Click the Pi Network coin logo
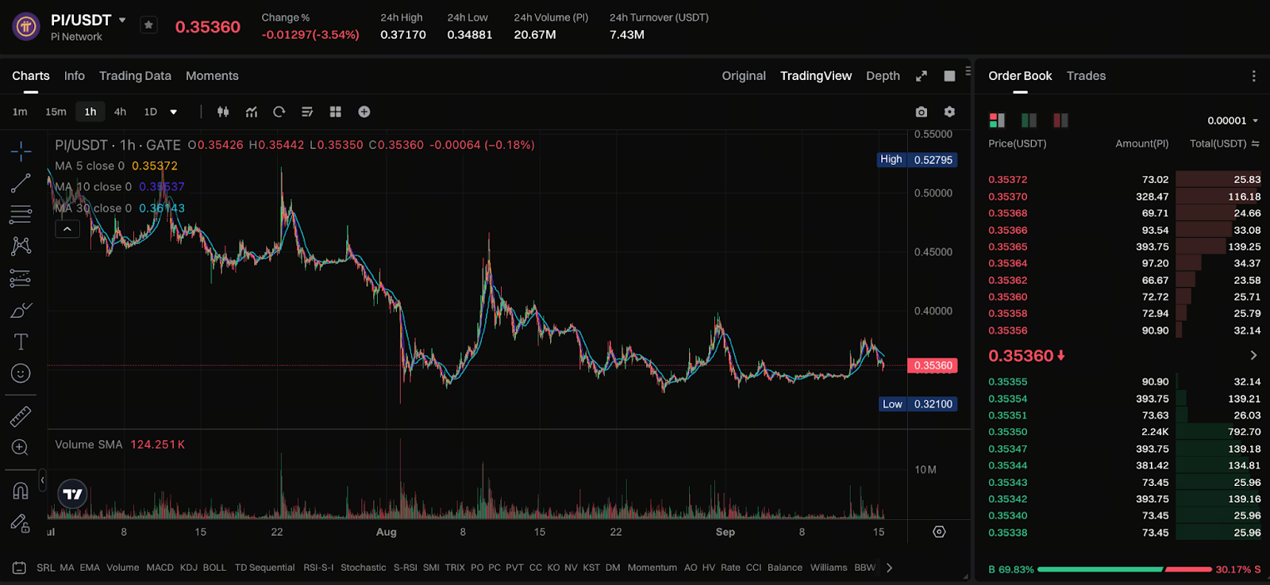Viewport: 1270px width, 585px height. click(x=26, y=27)
